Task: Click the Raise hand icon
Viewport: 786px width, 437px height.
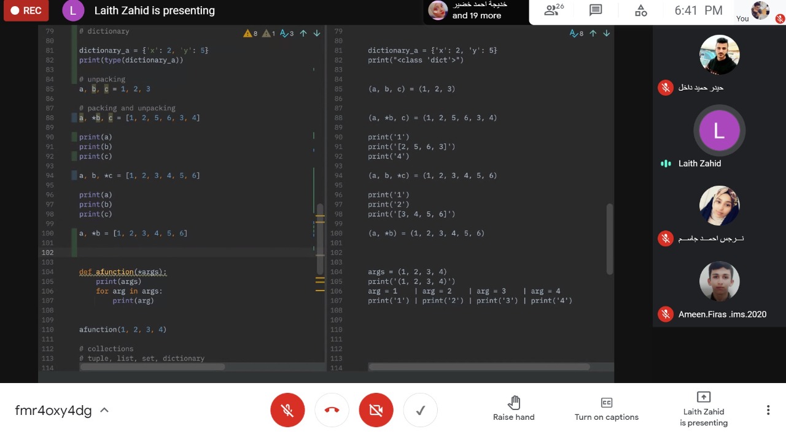Action: pyautogui.click(x=514, y=403)
